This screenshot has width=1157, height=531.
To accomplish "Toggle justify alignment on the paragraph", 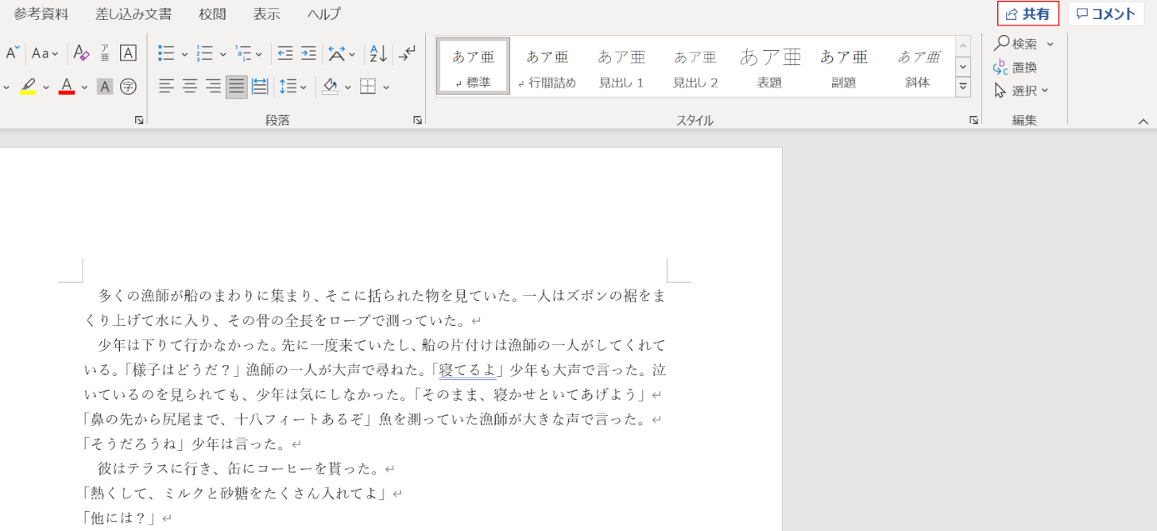I will tap(236, 86).
